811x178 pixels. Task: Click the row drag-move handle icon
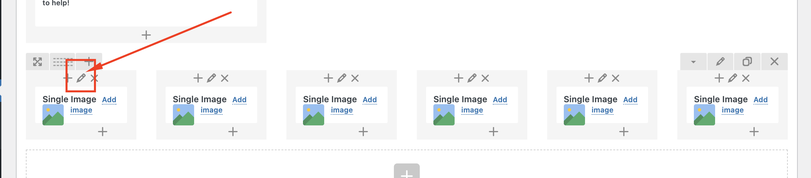(x=37, y=62)
